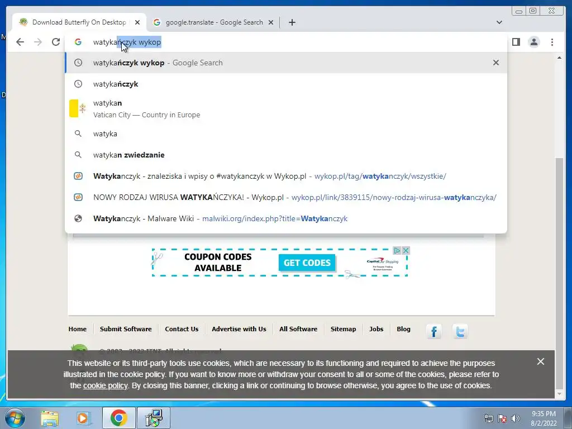The image size is (572, 429).
Task: Click the page scrollbar down arrow
Action: 559,394
